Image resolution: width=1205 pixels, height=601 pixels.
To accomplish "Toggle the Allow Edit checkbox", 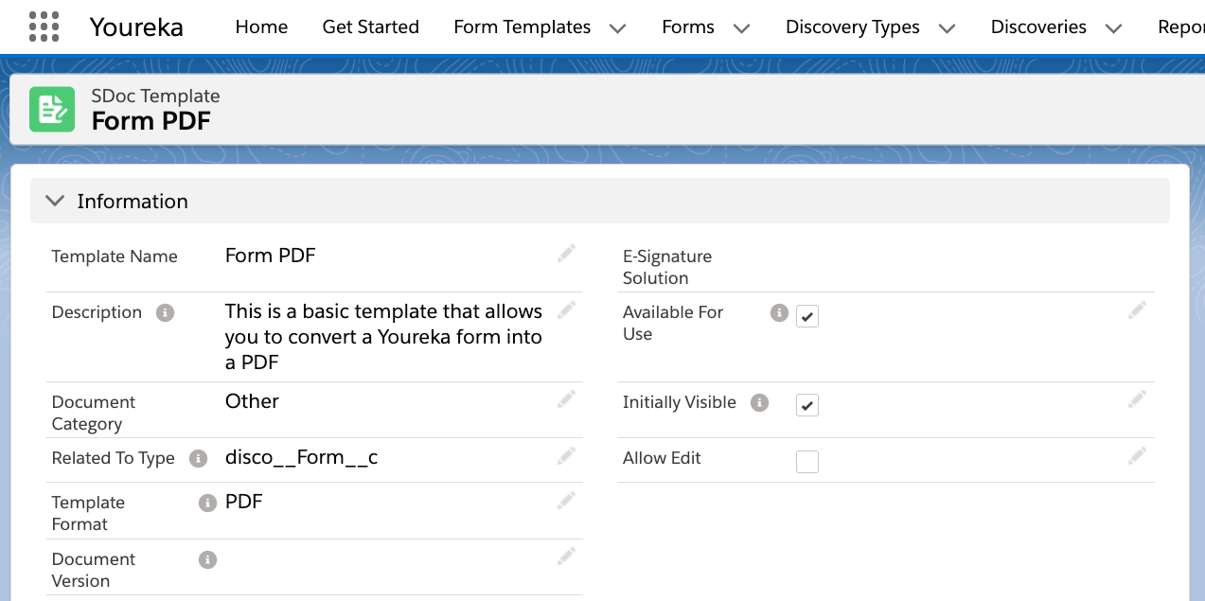I will pyautogui.click(x=807, y=462).
